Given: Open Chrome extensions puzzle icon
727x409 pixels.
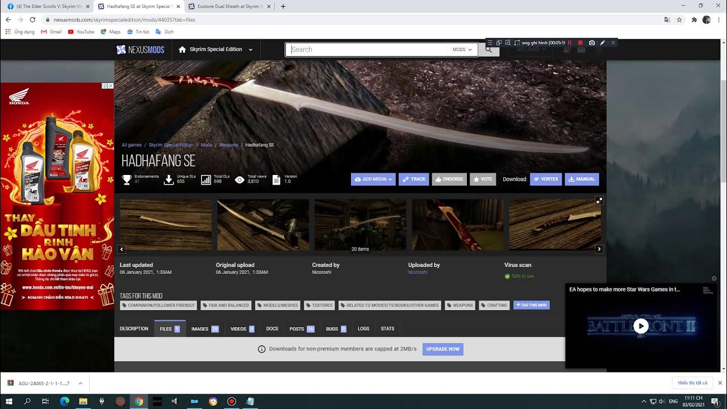Looking at the screenshot, I should [694, 19].
